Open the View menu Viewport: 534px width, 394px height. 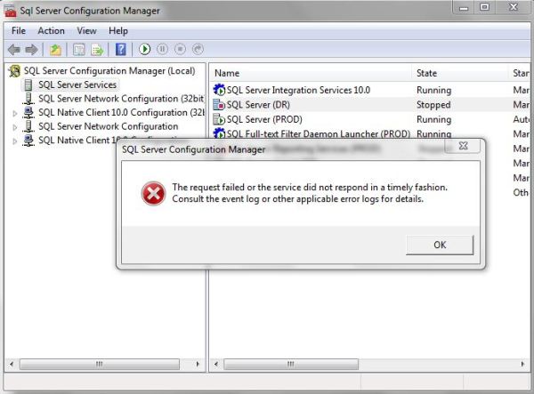click(x=86, y=31)
